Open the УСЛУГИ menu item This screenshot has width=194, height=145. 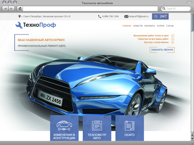point(160,26)
